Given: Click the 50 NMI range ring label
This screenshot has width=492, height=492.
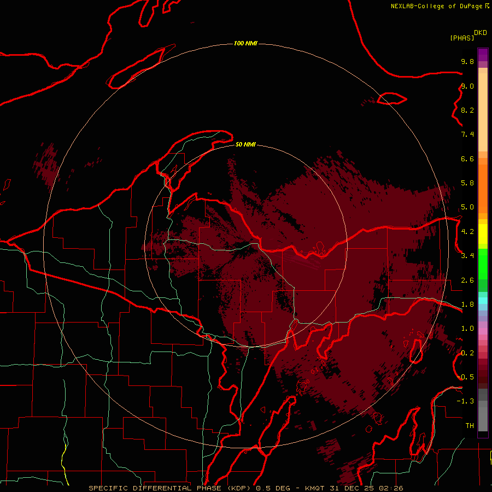Looking at the screenshot, I should pyautogui.click(x=245, y=144).
